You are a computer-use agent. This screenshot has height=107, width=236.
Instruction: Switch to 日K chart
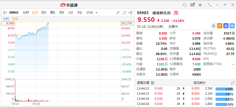point(44,13)
